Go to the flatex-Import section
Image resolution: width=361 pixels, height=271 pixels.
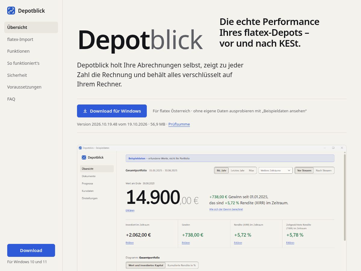click(x=20, y=39)
